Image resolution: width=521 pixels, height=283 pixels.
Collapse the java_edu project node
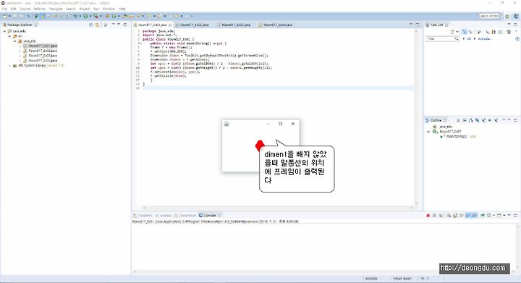4,31
